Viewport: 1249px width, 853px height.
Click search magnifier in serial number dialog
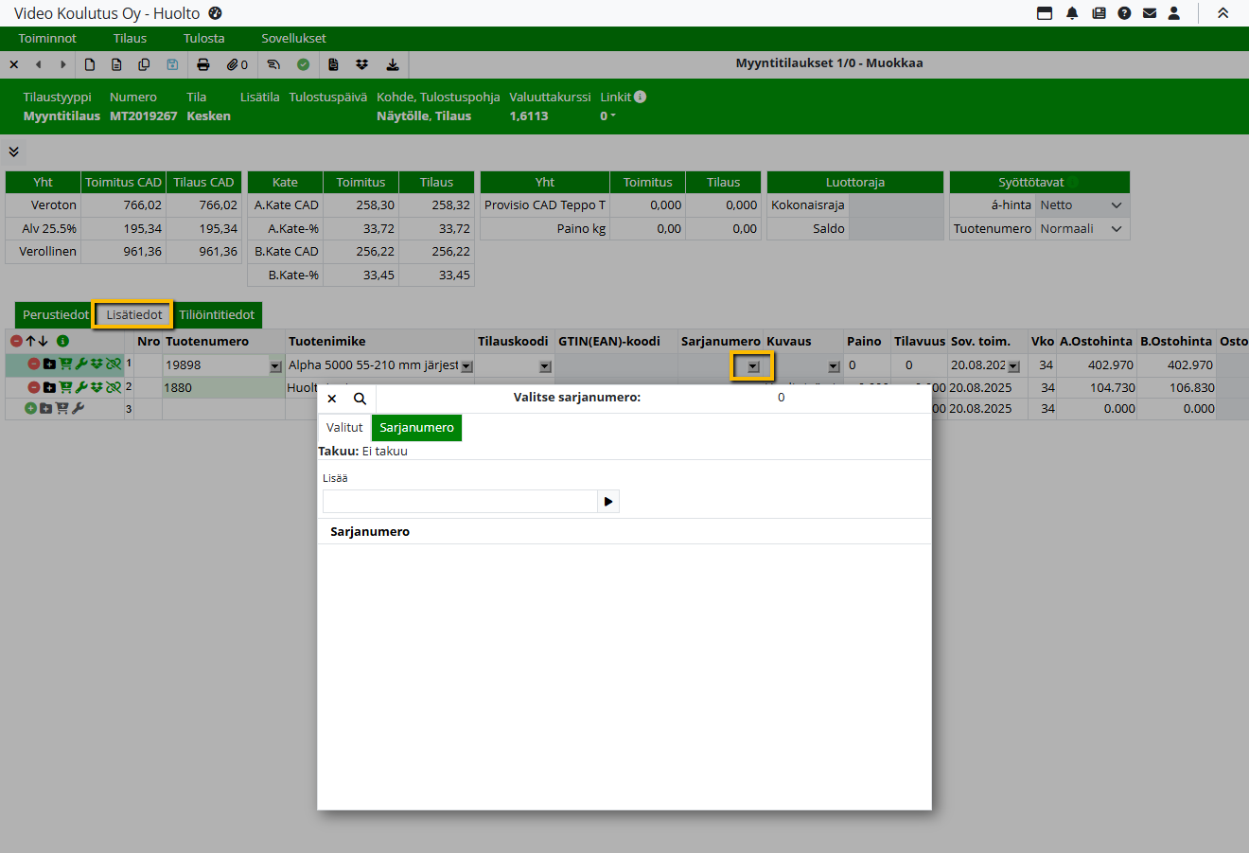point(360,399)
